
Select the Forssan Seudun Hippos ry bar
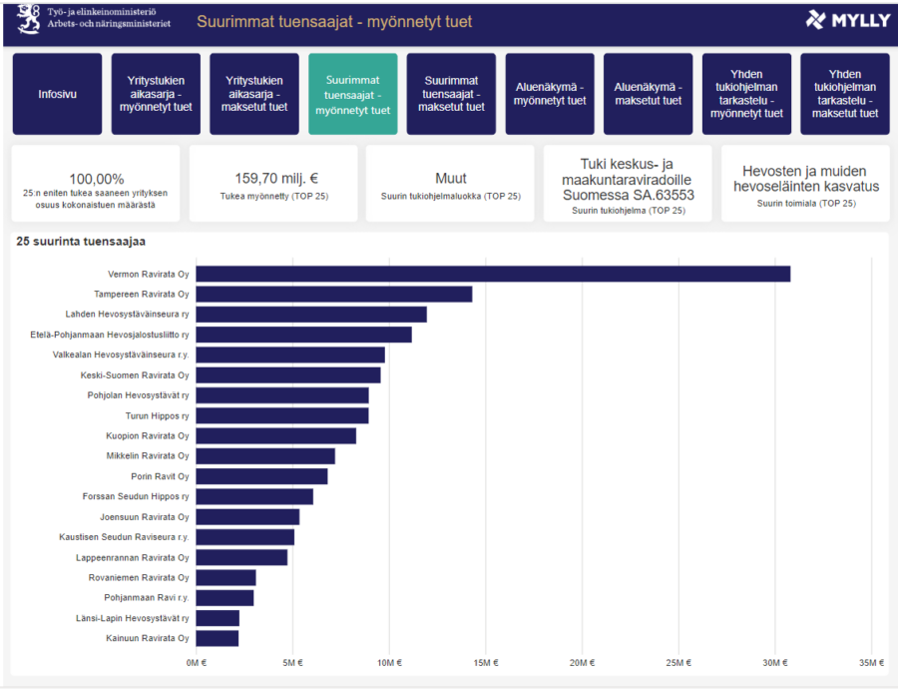click(x=254, y=496)
